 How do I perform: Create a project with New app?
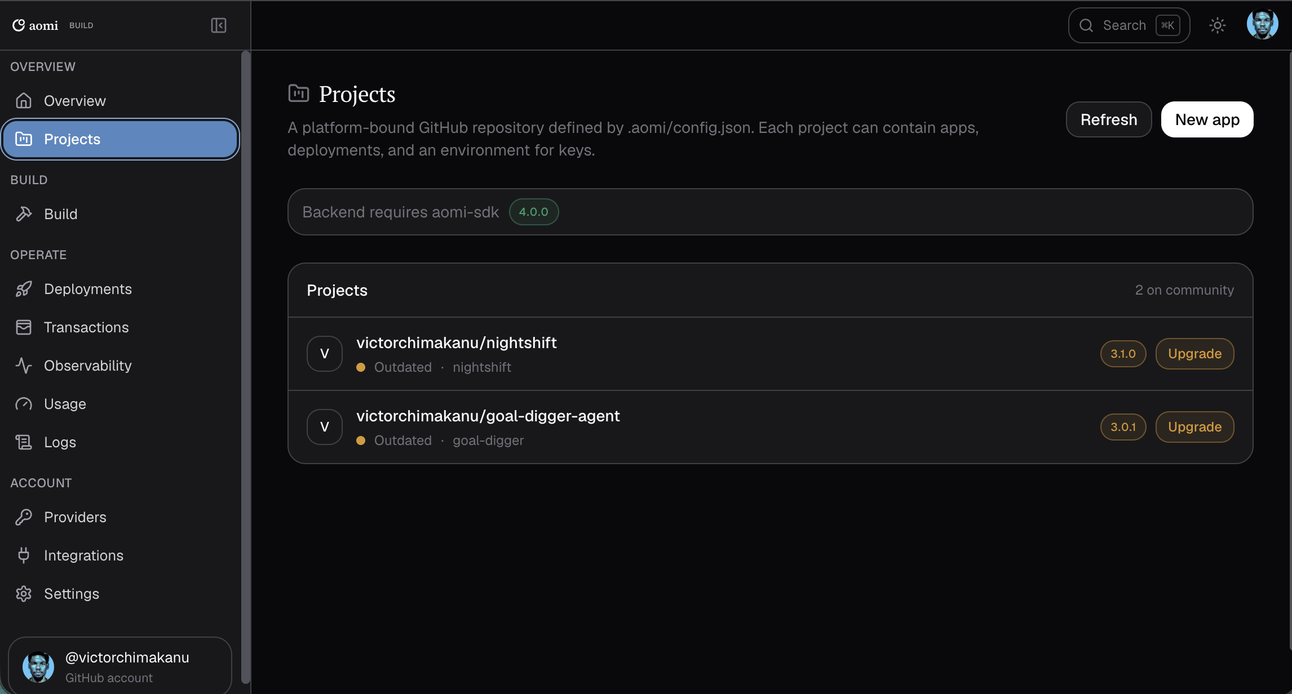[x=1207, y=119]
